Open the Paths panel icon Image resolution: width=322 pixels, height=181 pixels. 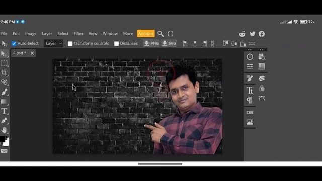(262, 98)
